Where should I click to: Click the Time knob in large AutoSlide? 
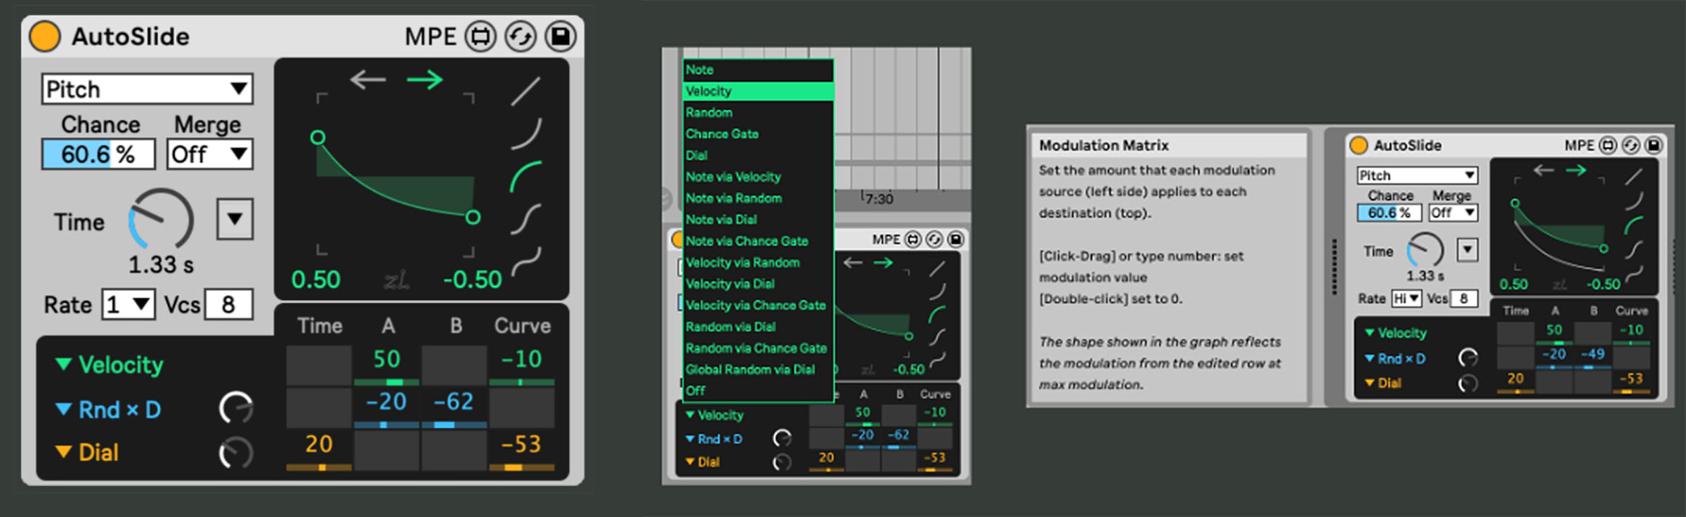click(x=161, y=218)
